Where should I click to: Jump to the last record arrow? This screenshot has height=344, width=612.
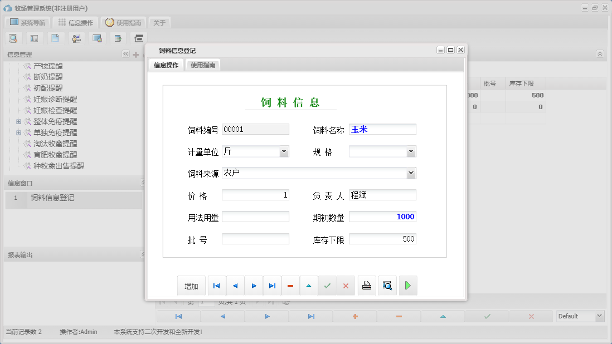[x=272, y=285]
